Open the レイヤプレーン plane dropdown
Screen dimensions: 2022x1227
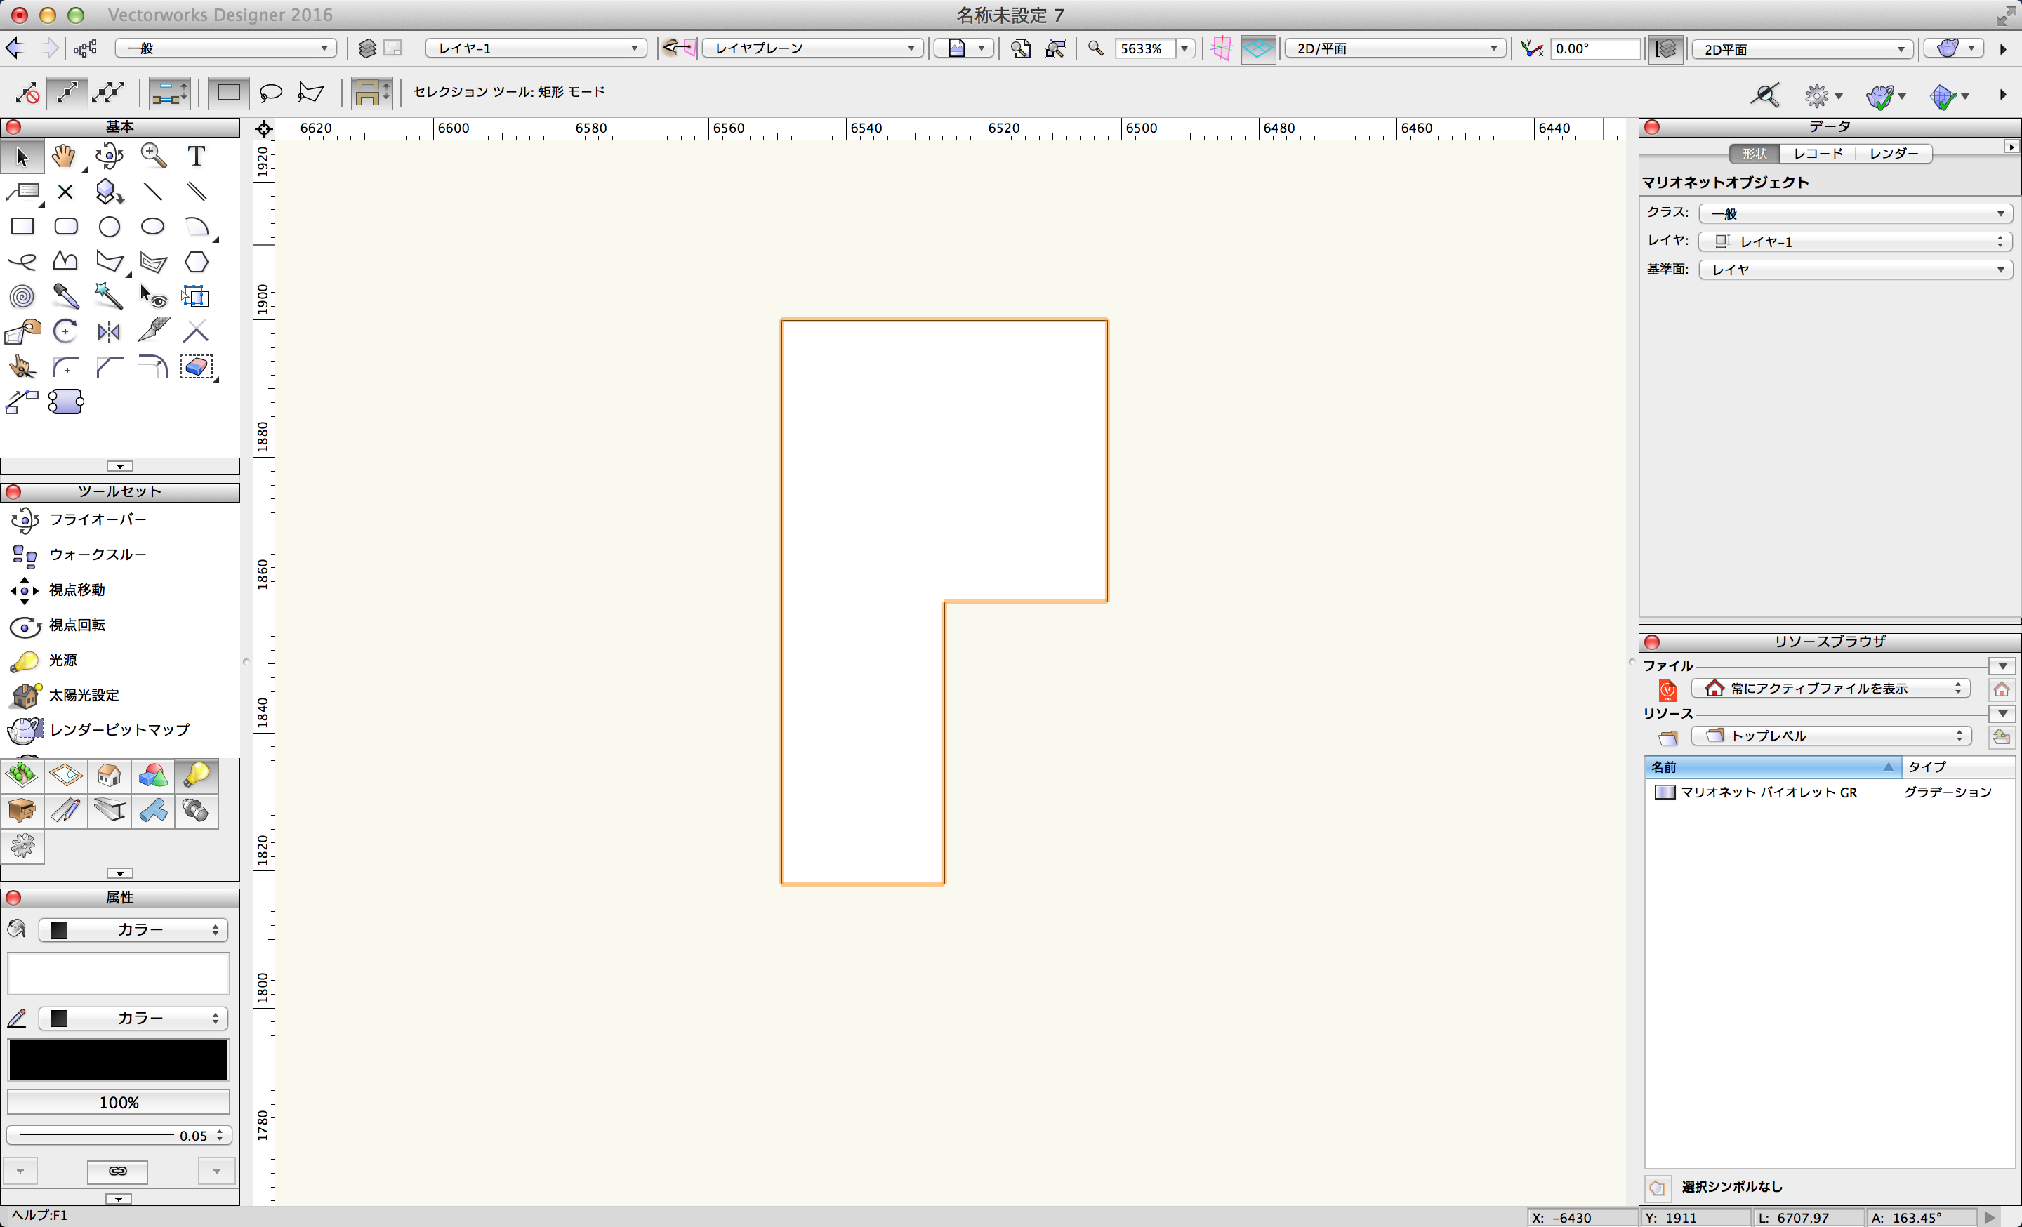coord(812,48)
